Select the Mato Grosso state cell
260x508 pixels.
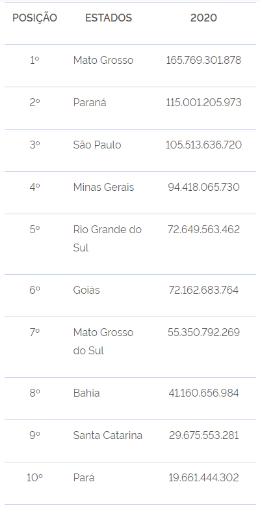(103, 61)
